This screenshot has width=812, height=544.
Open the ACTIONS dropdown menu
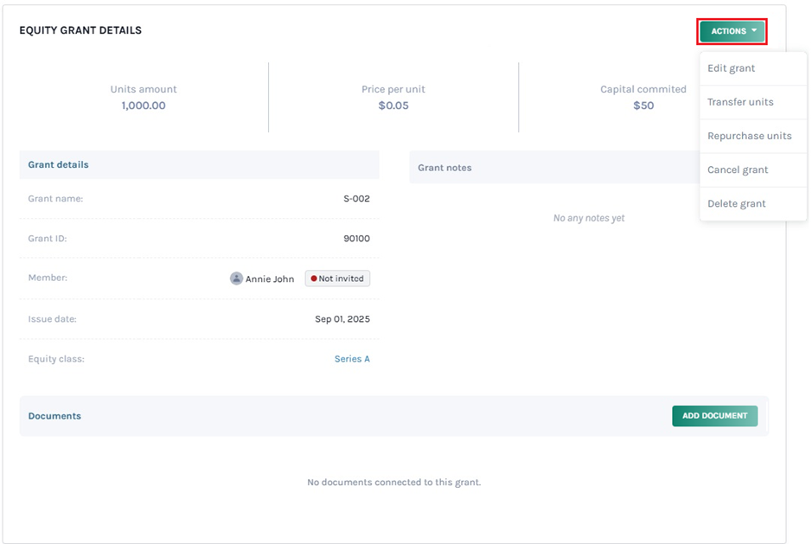[x=732, y=30]
